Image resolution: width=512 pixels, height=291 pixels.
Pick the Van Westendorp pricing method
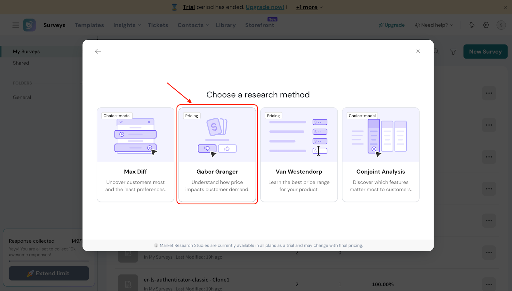pos(299,154)
